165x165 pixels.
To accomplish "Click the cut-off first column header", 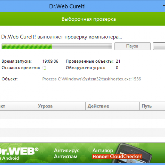I will click(17, 106).
